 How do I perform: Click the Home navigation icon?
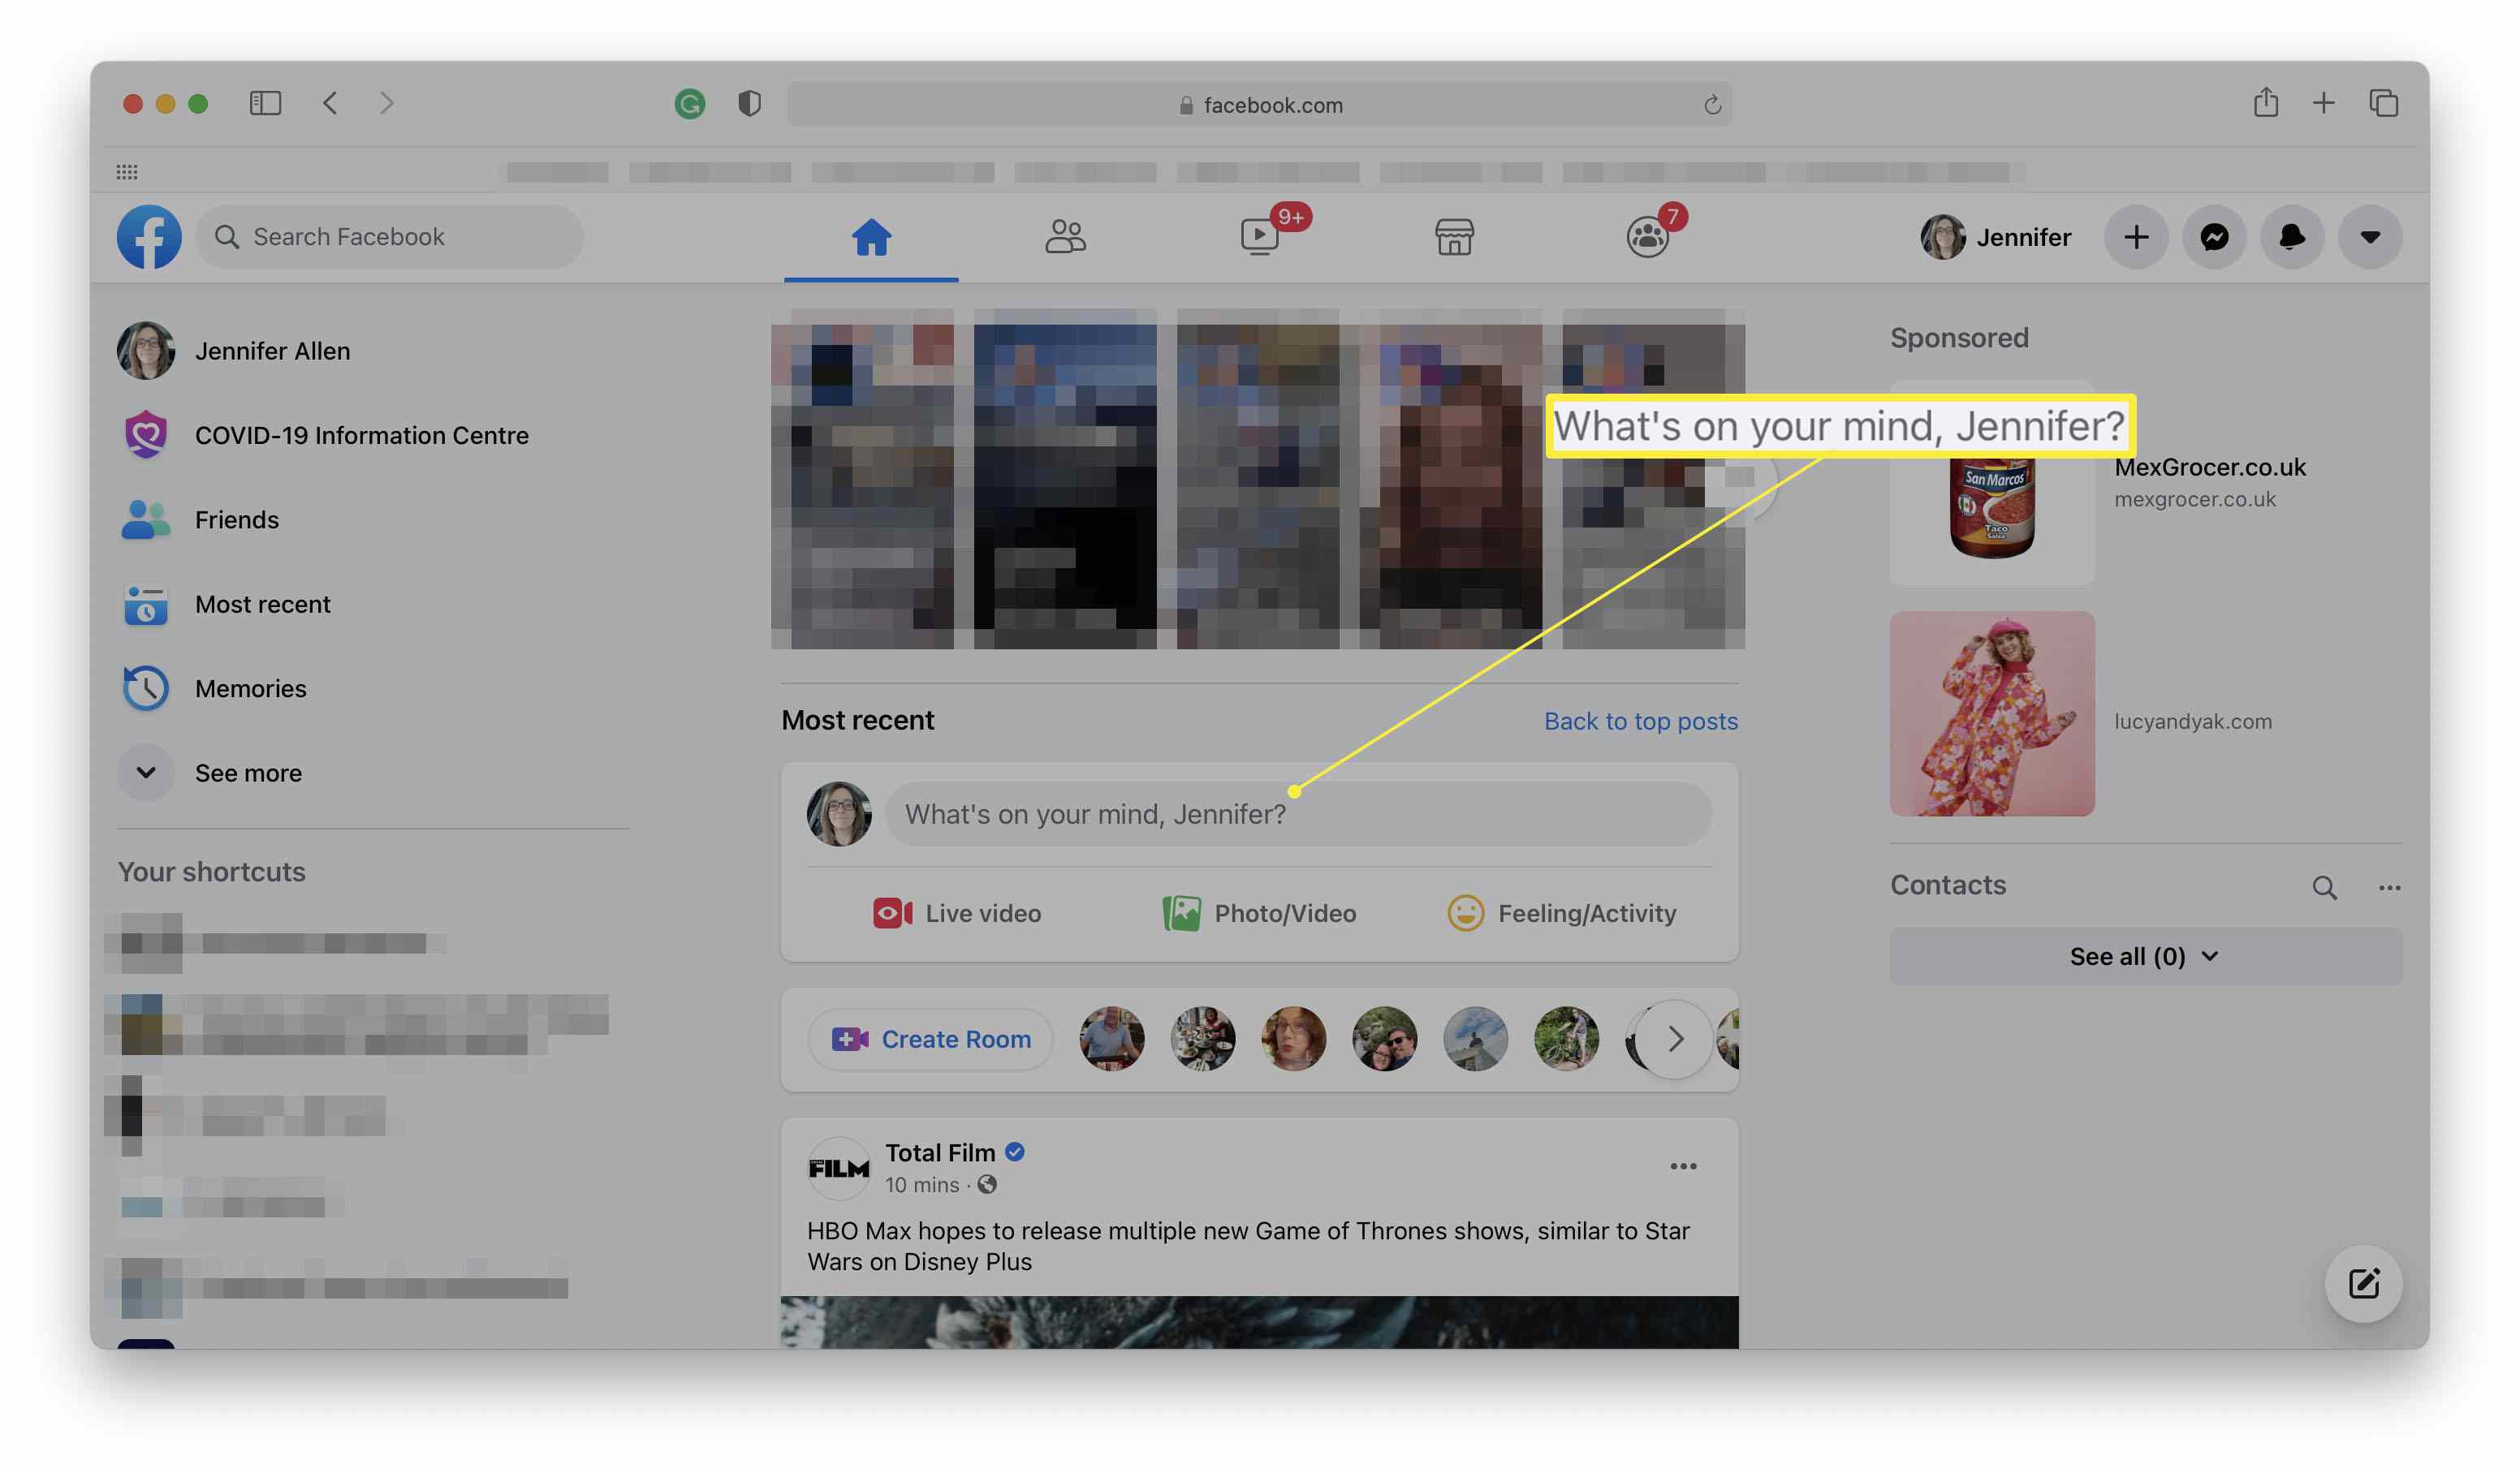click(871, 236)
